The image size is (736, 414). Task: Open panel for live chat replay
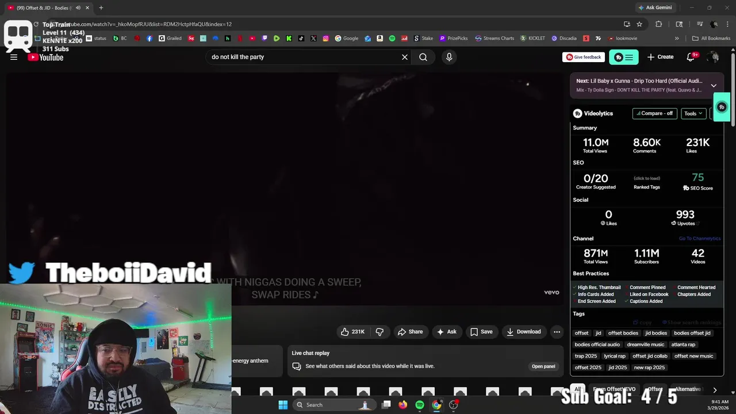543,366
